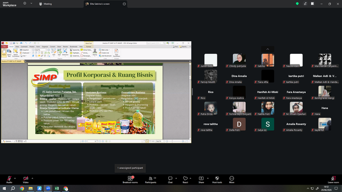Expand share options caret beside Share
This screenshot has width=342, height=192.
coord(208,178)
